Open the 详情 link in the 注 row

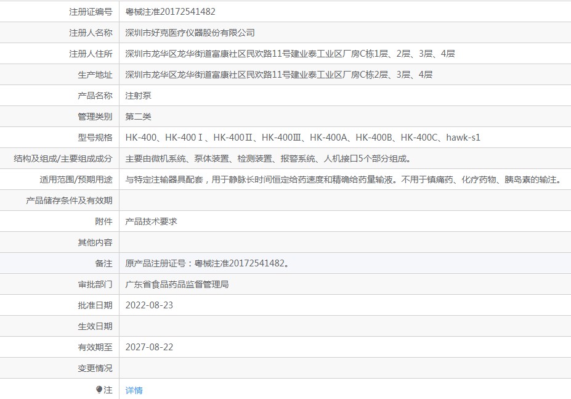pyautogui.click(x=134, y=390)
